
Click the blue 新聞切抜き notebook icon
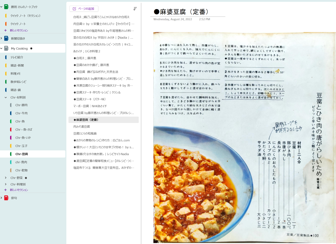(6, 39)
